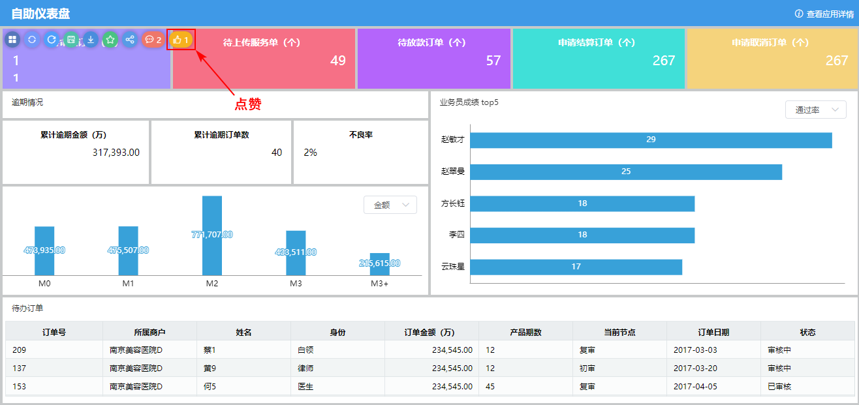Click the 状态 column header
This screenshot has width=859, height=405.
pyautogui.click(x=807, y=331)
